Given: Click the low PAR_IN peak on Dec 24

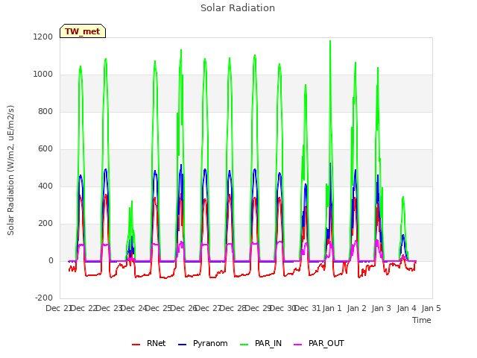Looking at the screenshot, I should point(132,201).
